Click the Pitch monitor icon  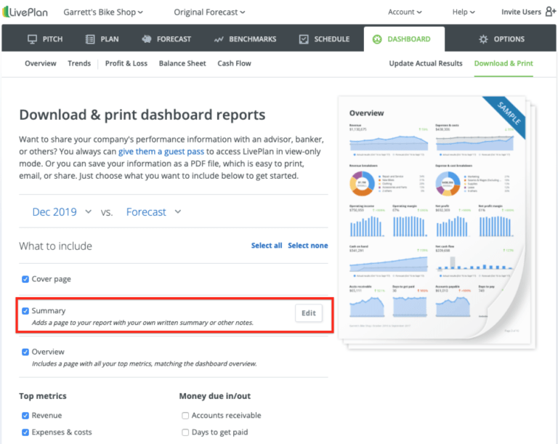33,39
